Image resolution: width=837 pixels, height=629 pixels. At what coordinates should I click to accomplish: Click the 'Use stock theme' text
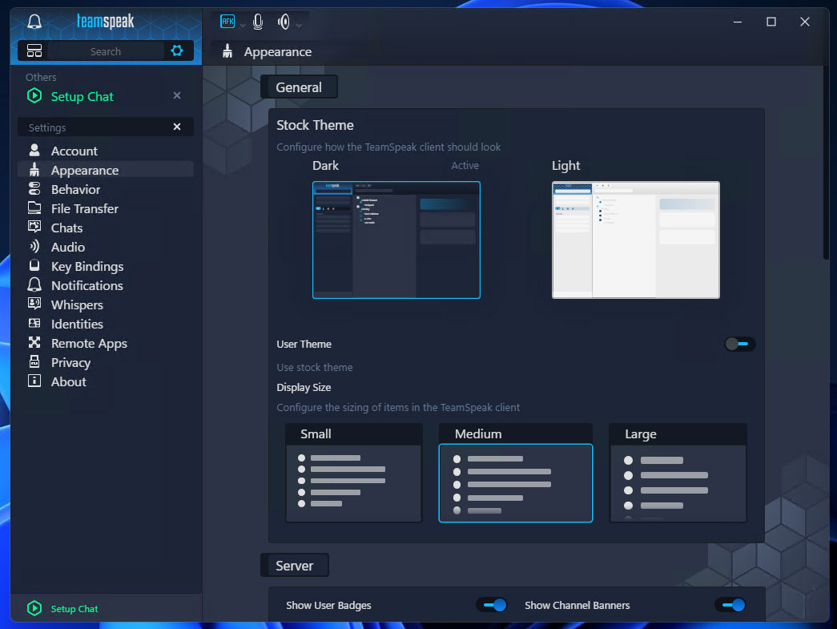[315, 367]
